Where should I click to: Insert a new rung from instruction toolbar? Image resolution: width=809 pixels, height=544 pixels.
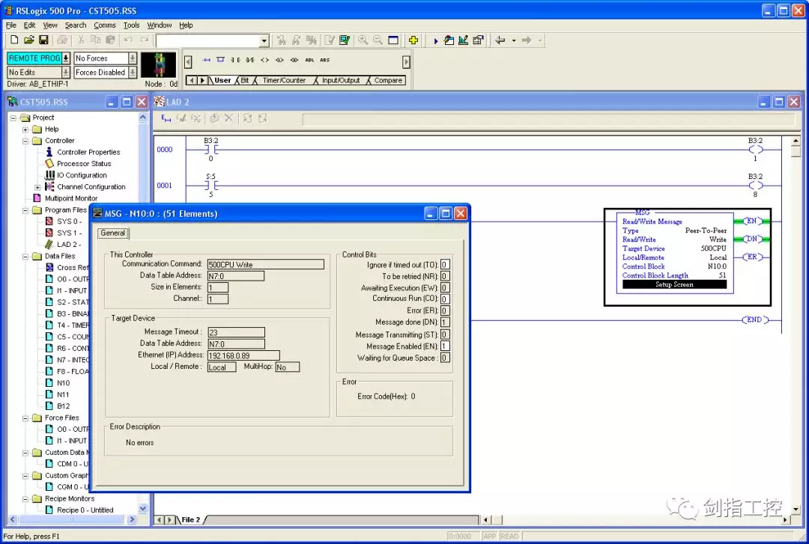point(206,60)
